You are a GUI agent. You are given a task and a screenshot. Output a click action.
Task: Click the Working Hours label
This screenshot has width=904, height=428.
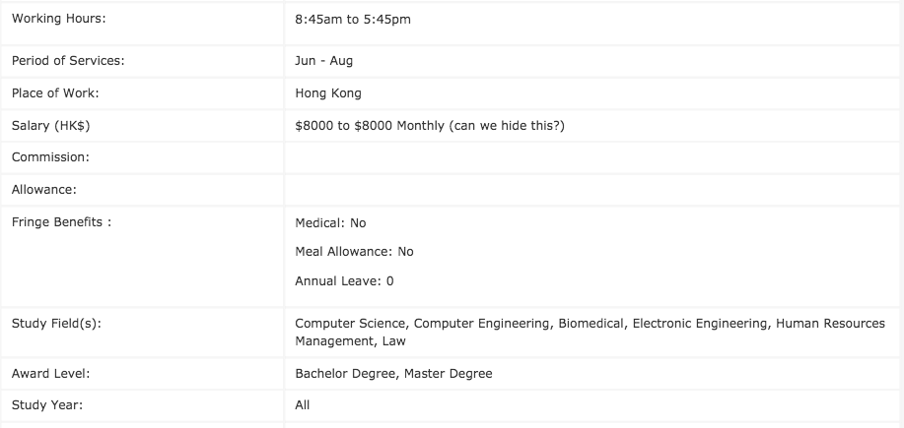point(58,20)
